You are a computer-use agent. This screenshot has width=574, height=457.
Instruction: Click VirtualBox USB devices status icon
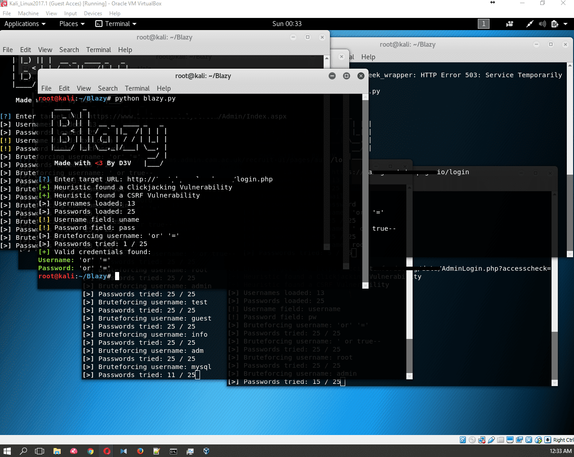pos(491,440)
